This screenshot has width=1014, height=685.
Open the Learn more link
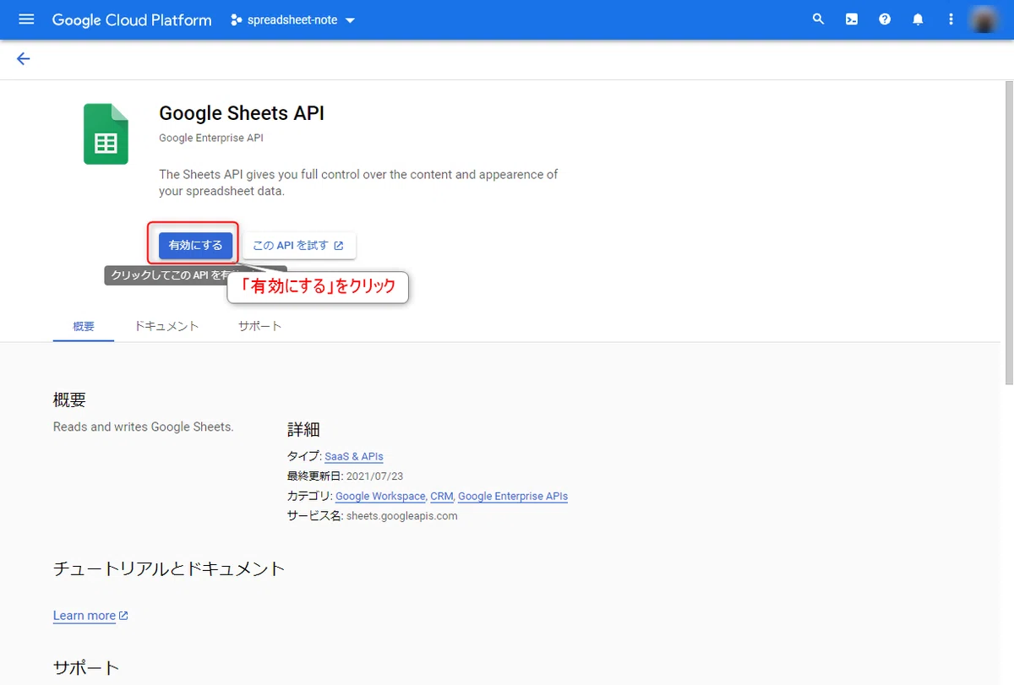click(x=90, y=616)
